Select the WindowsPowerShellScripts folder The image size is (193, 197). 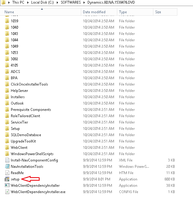(32, 154)
